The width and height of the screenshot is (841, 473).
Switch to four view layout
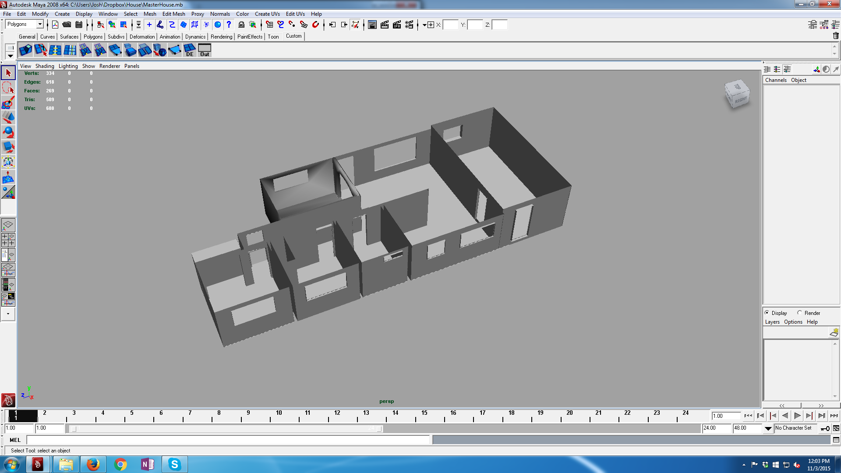pos(8,240)
